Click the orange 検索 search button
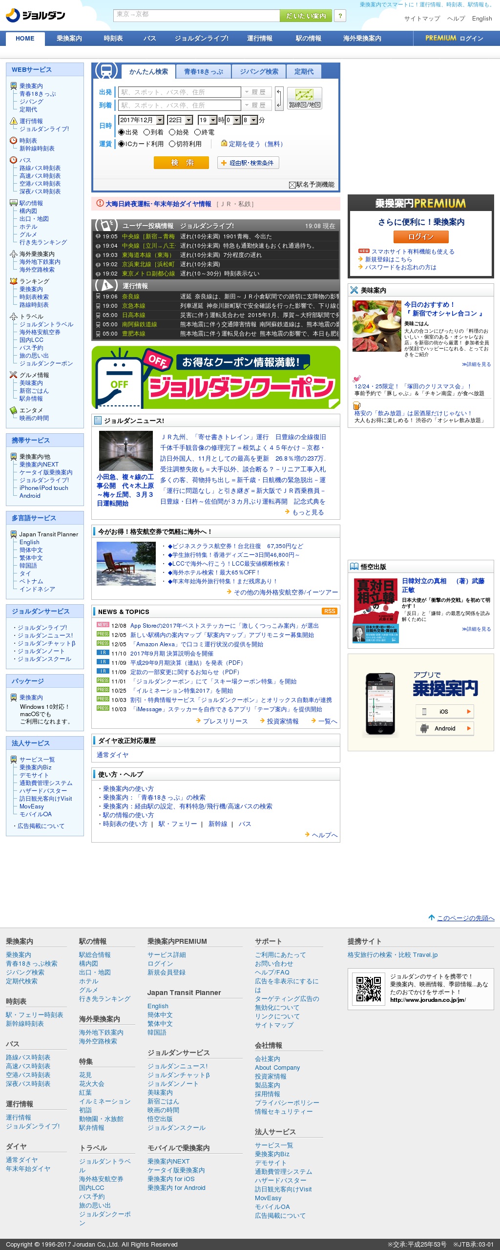 coord(181,163)
